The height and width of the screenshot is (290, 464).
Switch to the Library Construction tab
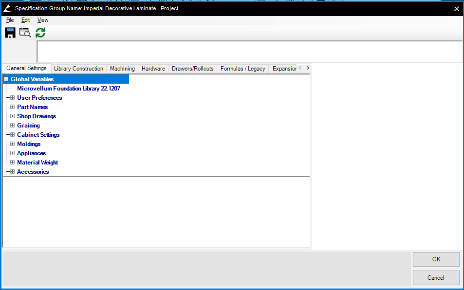click(x=78, y=69)
